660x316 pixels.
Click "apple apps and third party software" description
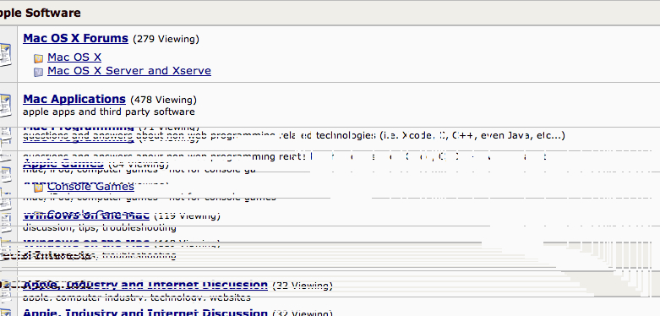click(109, 112)
